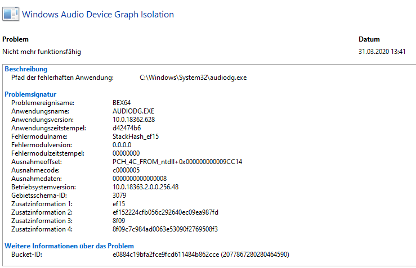Click the Datum column header
This screenshot has height=268, width=416.
[369, 39]
